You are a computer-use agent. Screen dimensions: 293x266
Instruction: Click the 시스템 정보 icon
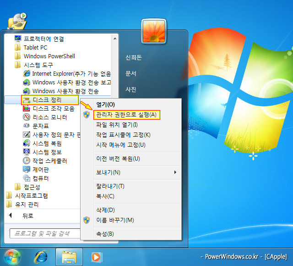[x=27, y=152]
